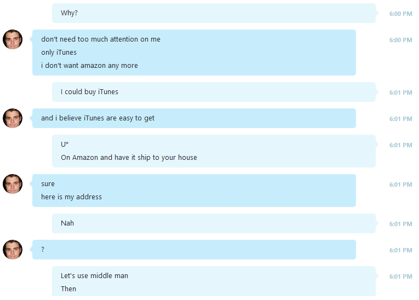Click the "?" message bubble
This screenshot has width=419, height=300.
point(194,250)
